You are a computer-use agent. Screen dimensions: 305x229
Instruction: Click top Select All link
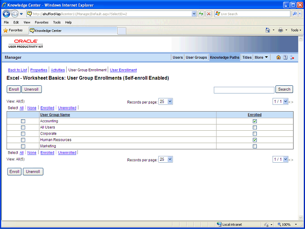tap(21, 108)
